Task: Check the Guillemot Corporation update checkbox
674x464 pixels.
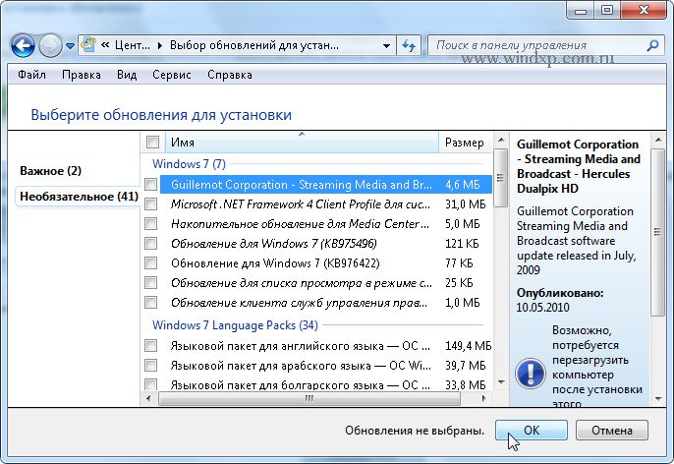Action: (150, 184)
